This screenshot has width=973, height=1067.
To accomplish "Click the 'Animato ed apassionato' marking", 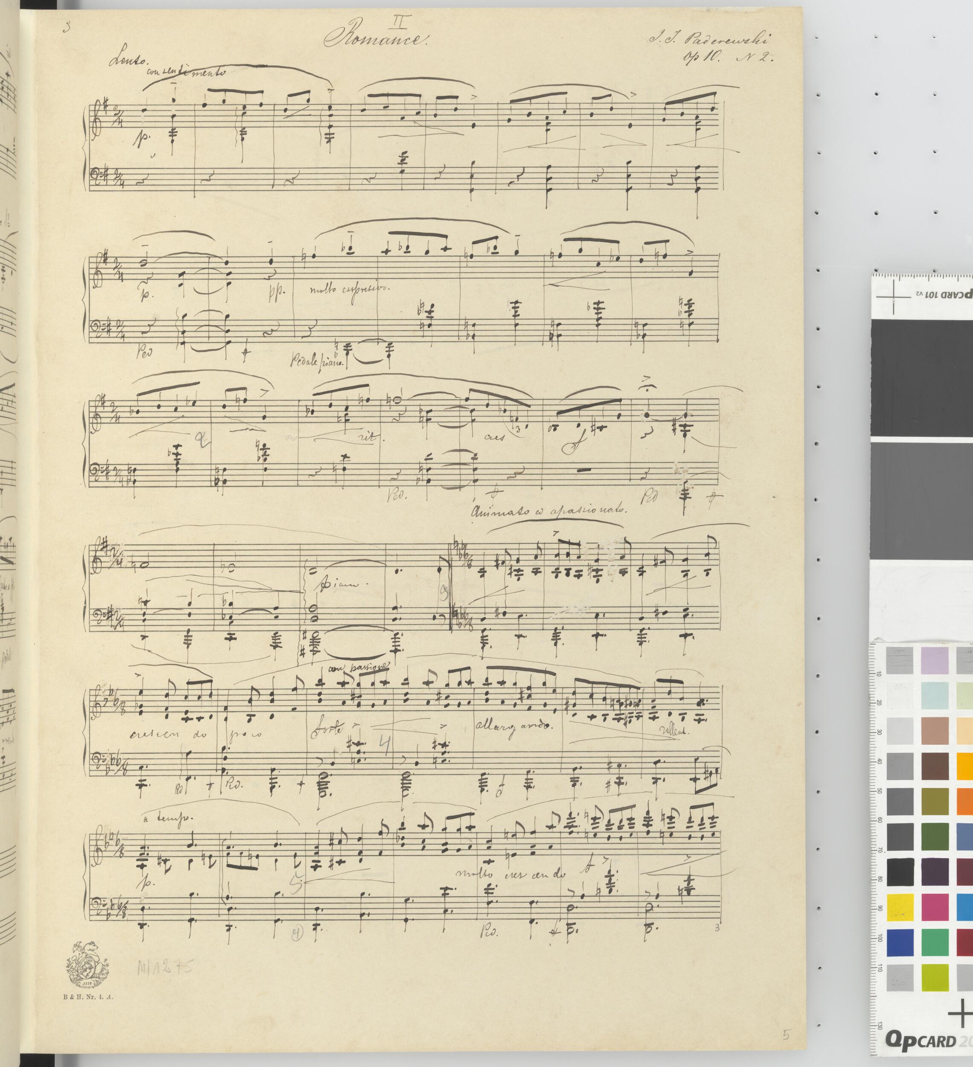I will pos(548,511).
